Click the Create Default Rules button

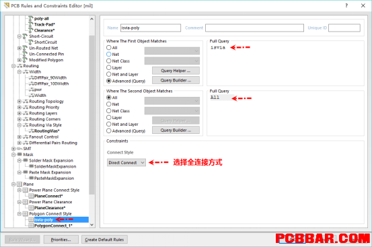point(104,240)
